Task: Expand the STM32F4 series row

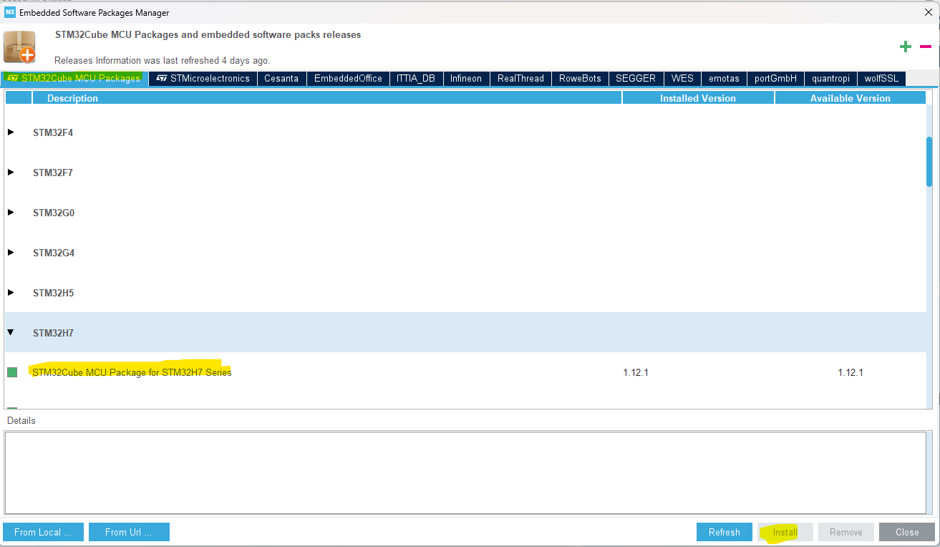Action: coord(11,132)
